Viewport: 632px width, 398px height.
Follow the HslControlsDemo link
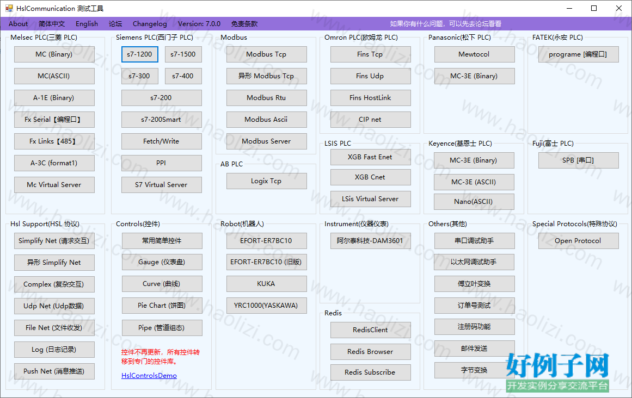click(149, 376)
